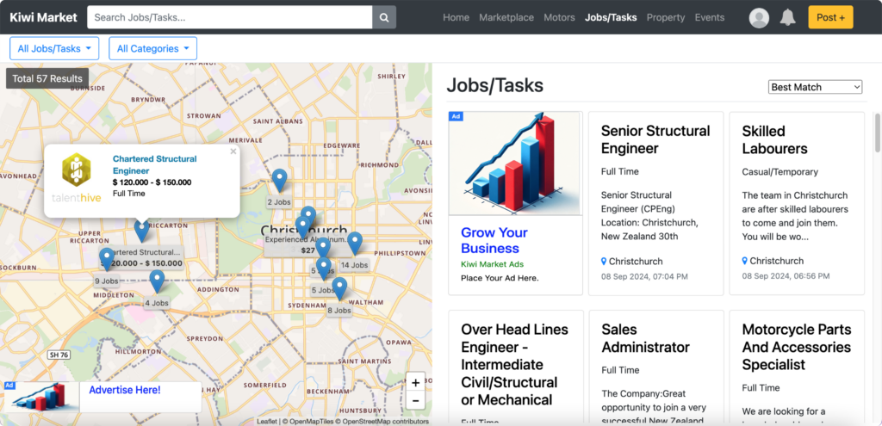The image size is (882, 426).
Task: Click the map pin above 2 Jobs
Action: coord(280,181)
